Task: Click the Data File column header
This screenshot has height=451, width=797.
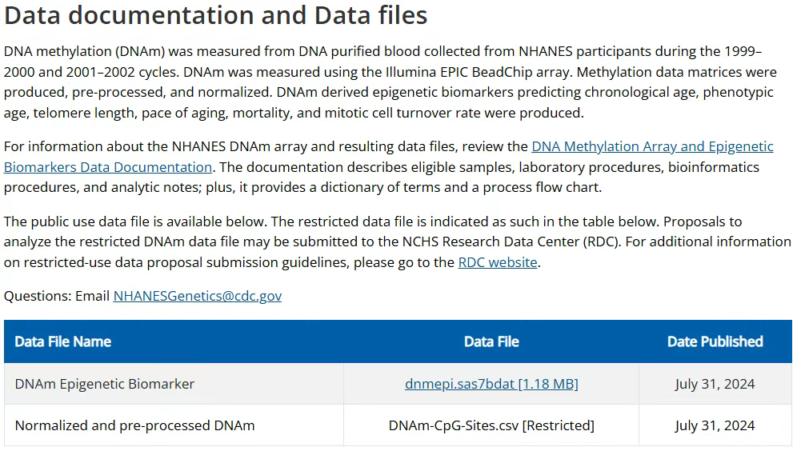Action: click(491, 341)
